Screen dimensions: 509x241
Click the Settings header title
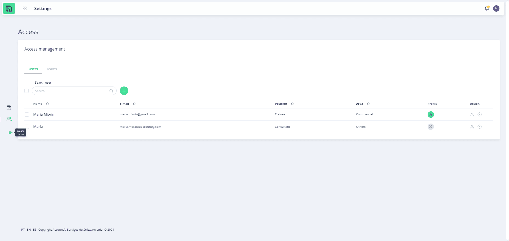point(43,8)
